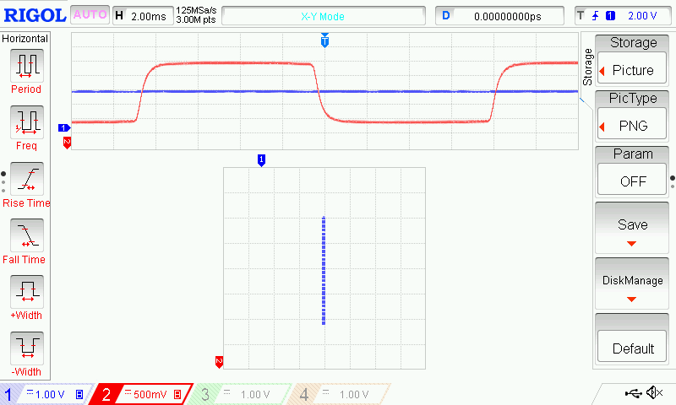This screenshot has height=405, width=676.
Task: Toggle channel 4 display
Action: [x=341, y=394]
